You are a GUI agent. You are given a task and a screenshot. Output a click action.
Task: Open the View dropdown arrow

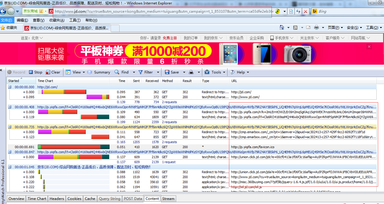point(84,72)
